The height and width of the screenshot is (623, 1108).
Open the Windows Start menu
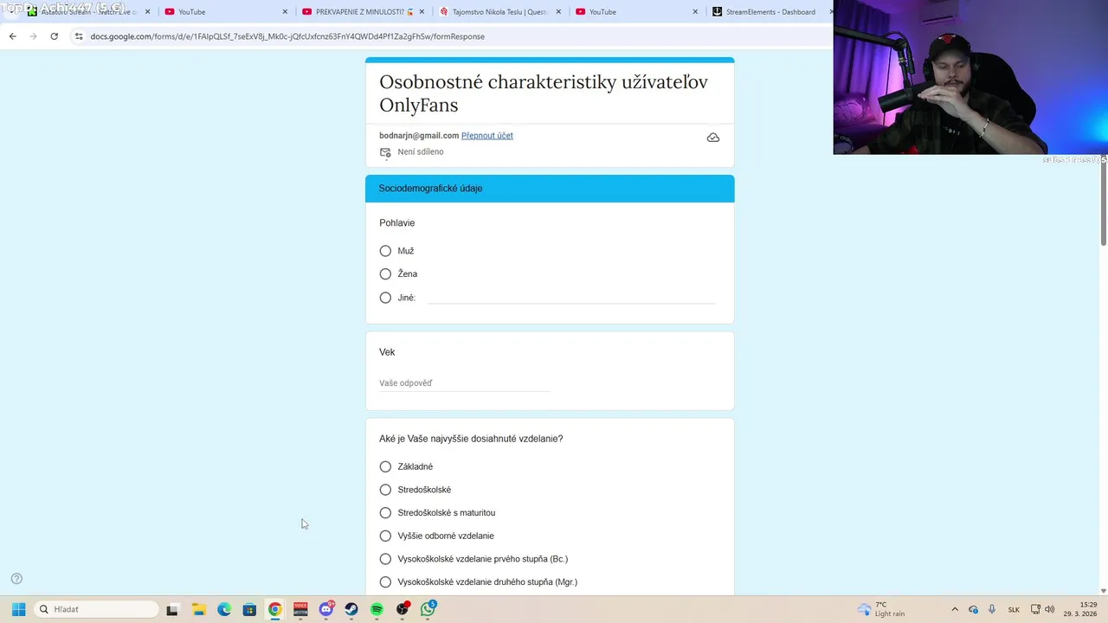[18, 609]
